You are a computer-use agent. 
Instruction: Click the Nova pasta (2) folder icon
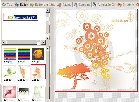click(11, 17)
